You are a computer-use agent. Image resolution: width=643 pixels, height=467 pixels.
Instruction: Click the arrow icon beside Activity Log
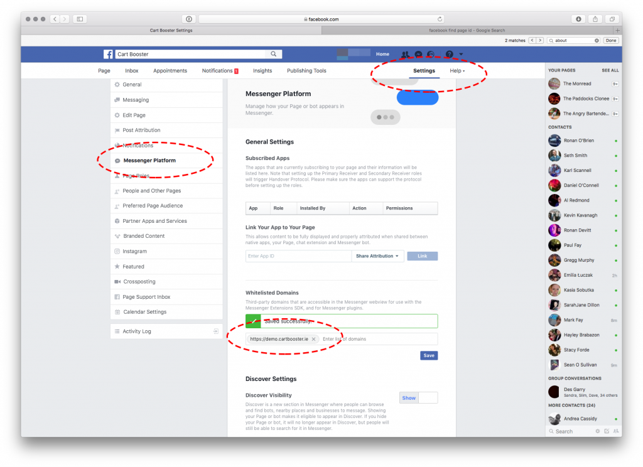(216, 331)
